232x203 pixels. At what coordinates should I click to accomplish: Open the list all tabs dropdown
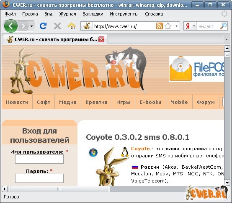[227, 39]
